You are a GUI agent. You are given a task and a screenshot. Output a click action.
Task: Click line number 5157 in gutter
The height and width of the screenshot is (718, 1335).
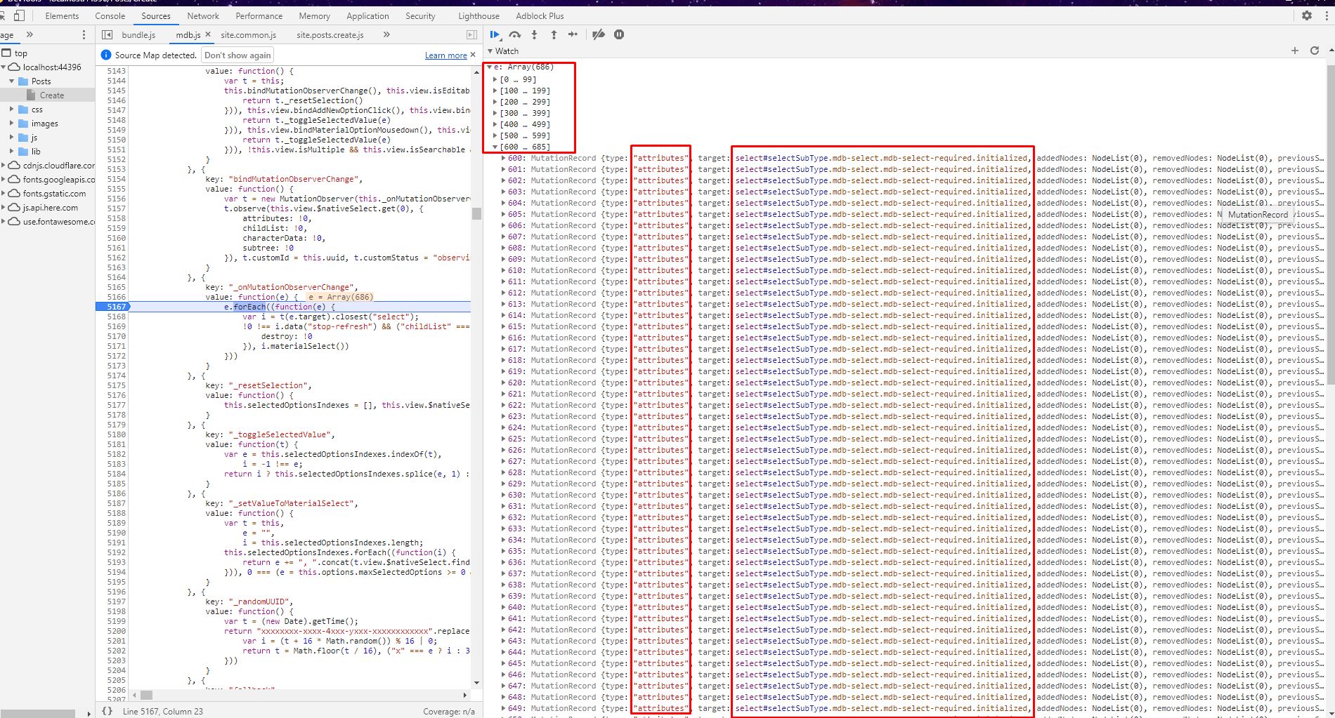116,208
